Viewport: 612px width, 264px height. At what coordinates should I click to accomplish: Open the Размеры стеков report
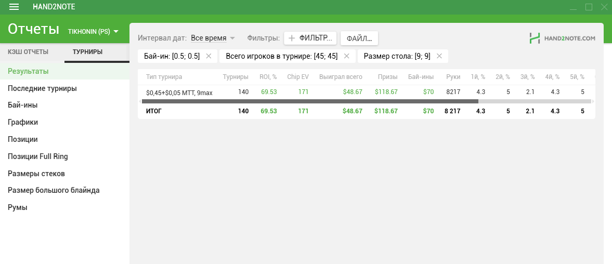tap(36, 174)
